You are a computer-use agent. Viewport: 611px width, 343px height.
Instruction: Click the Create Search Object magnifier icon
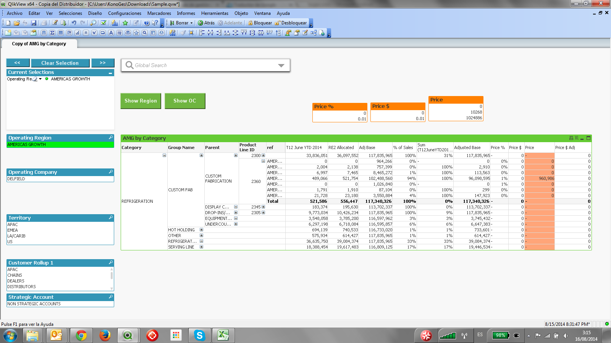(x=145, y=33)
